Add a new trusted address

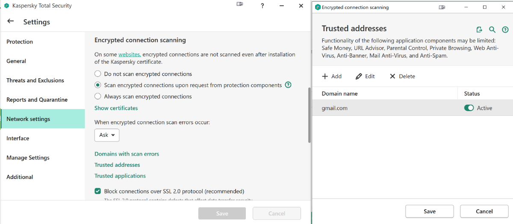coord(332,76)
